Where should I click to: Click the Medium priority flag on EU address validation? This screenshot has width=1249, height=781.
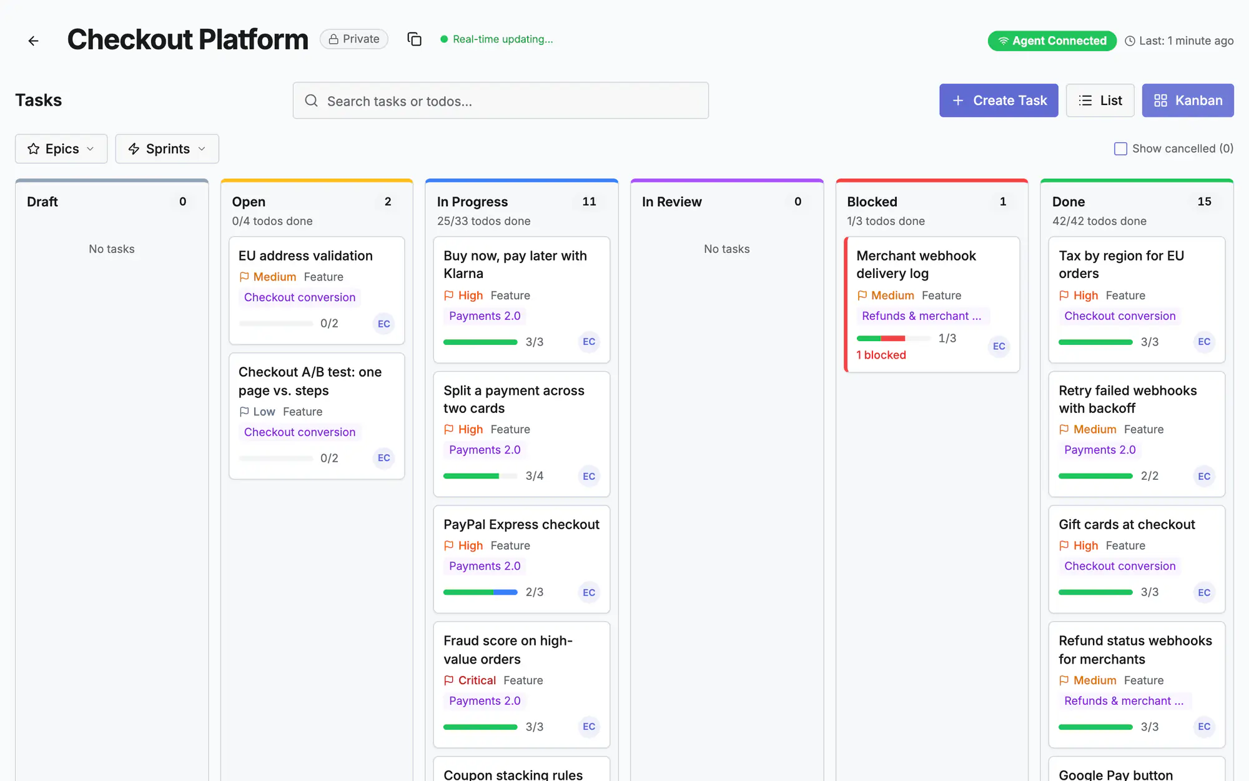(267, 277)
